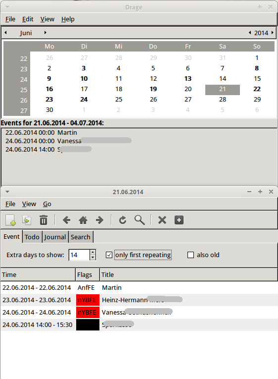Click the 24.06.2014 Vanessa table row
278x379 pixels.
pos(139,312)
